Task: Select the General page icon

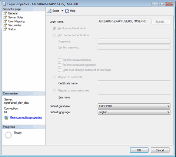Action: click(x=5, y=13)
